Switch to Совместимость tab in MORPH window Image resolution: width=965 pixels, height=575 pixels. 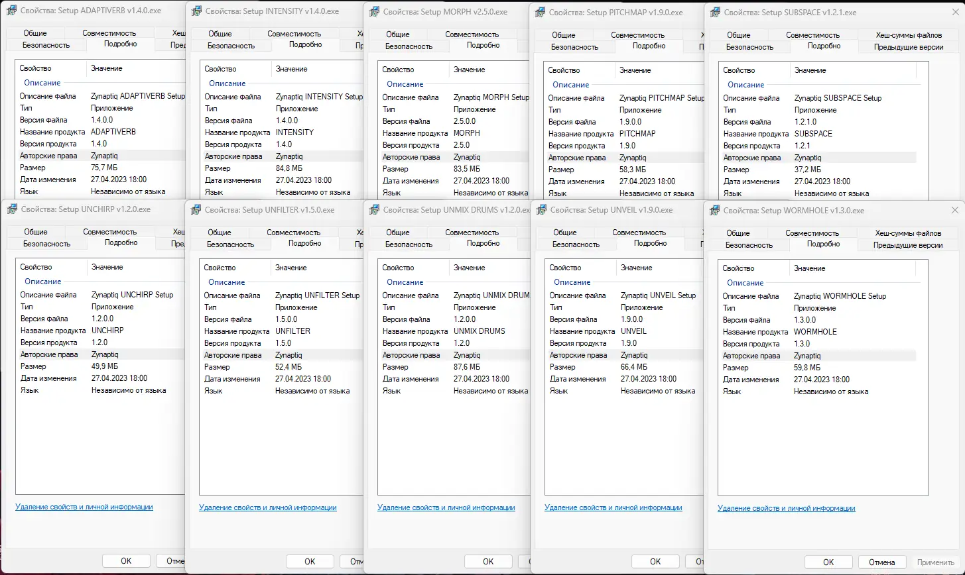click(472, 34)
